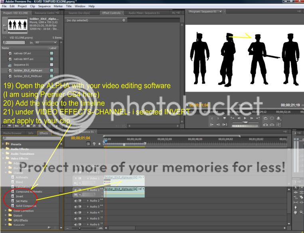The height and width of the screenshot is (233, 304).
Task: Expand the Presets folder in Effects
Action: (3, 145)
